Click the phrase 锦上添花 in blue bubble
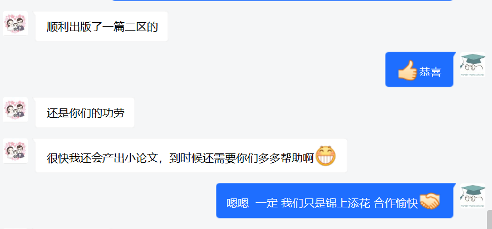492x229 pixels. 348,203
